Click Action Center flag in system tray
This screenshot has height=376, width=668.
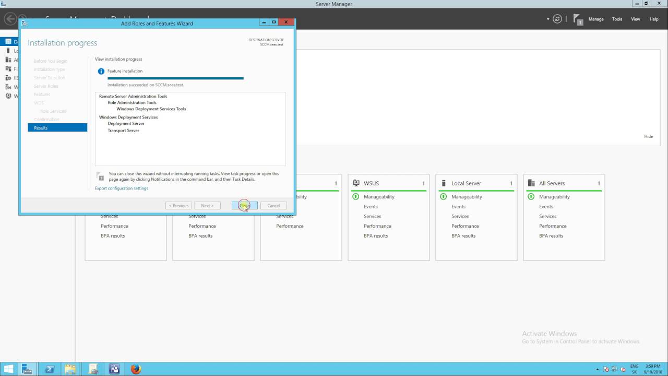click(606, 369)
